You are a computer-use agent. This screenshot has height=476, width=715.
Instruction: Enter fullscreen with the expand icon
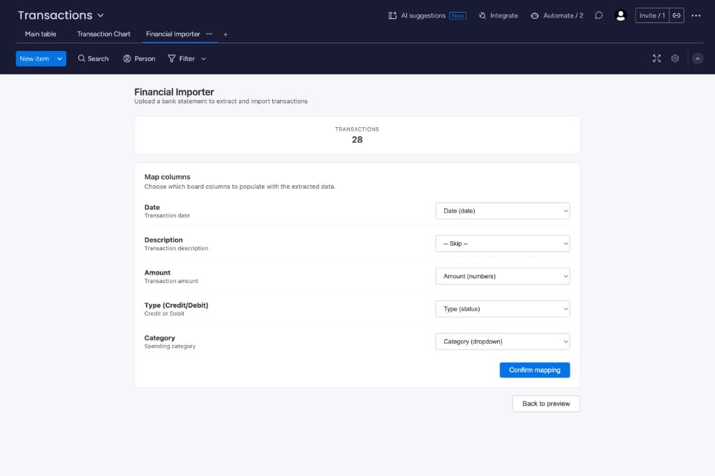(x=656, y=59)
